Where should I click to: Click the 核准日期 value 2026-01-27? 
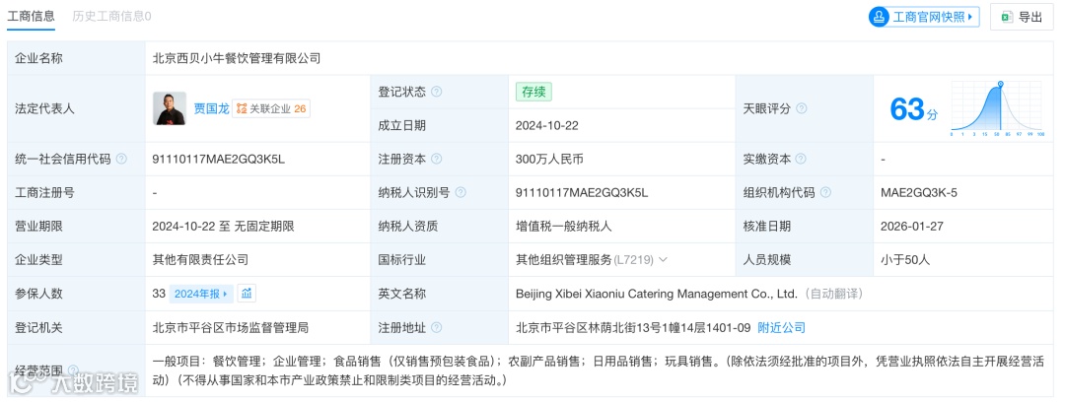pos(911,227)
